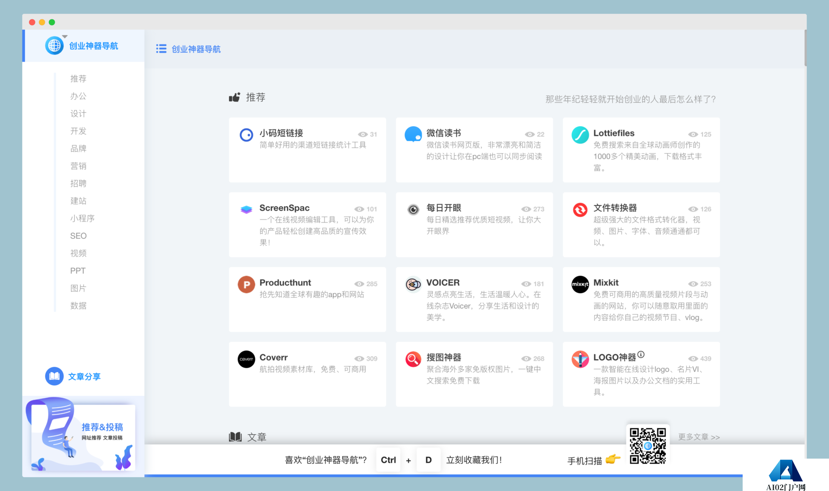
Task: Open the 文件转换器 card title
Action: click(x=615, y=208)
